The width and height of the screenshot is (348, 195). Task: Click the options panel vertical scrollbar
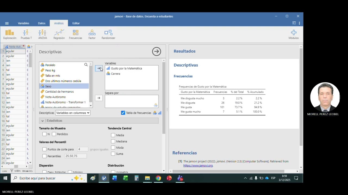[x=164, y=97]
